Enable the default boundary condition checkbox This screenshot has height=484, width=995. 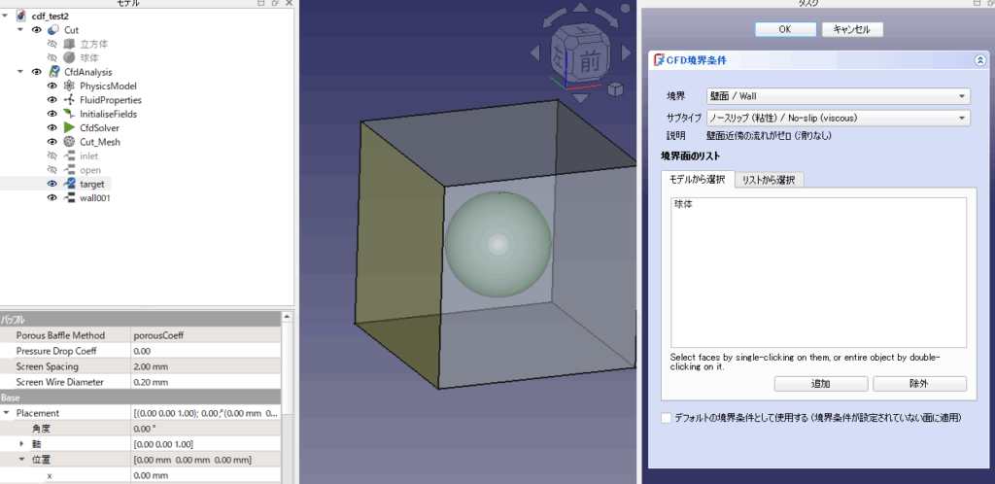tap(666, 418)
